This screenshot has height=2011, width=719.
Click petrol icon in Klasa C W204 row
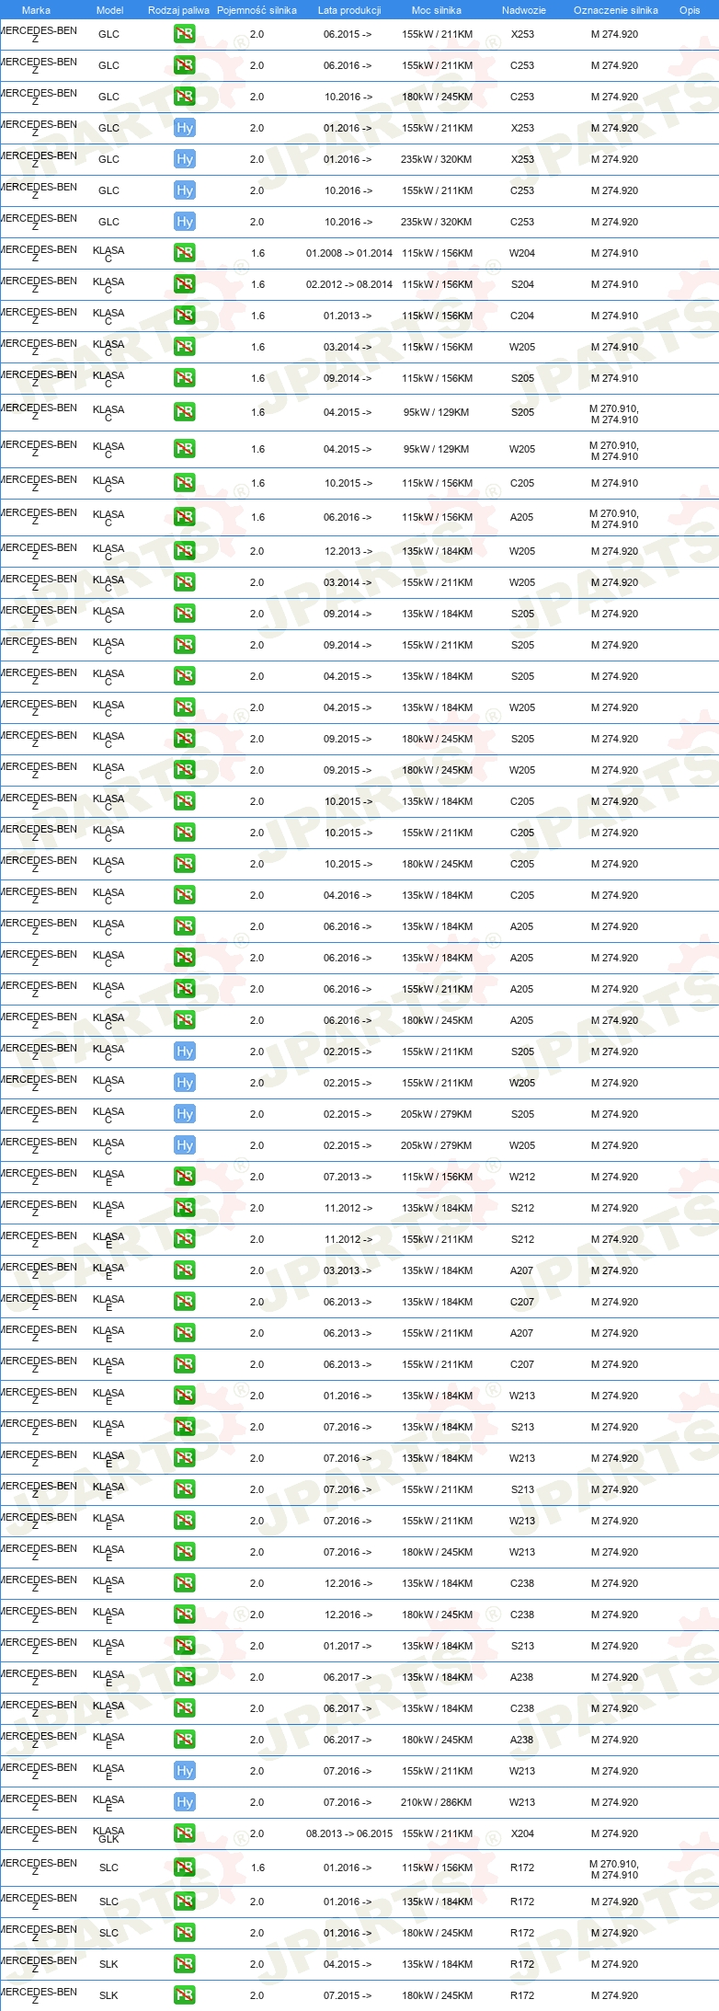tap(184, 254)
